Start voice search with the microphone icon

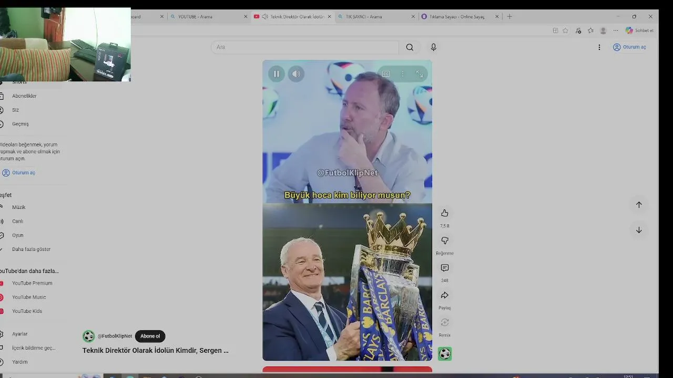pyautogui.click(x=433, y=47)
